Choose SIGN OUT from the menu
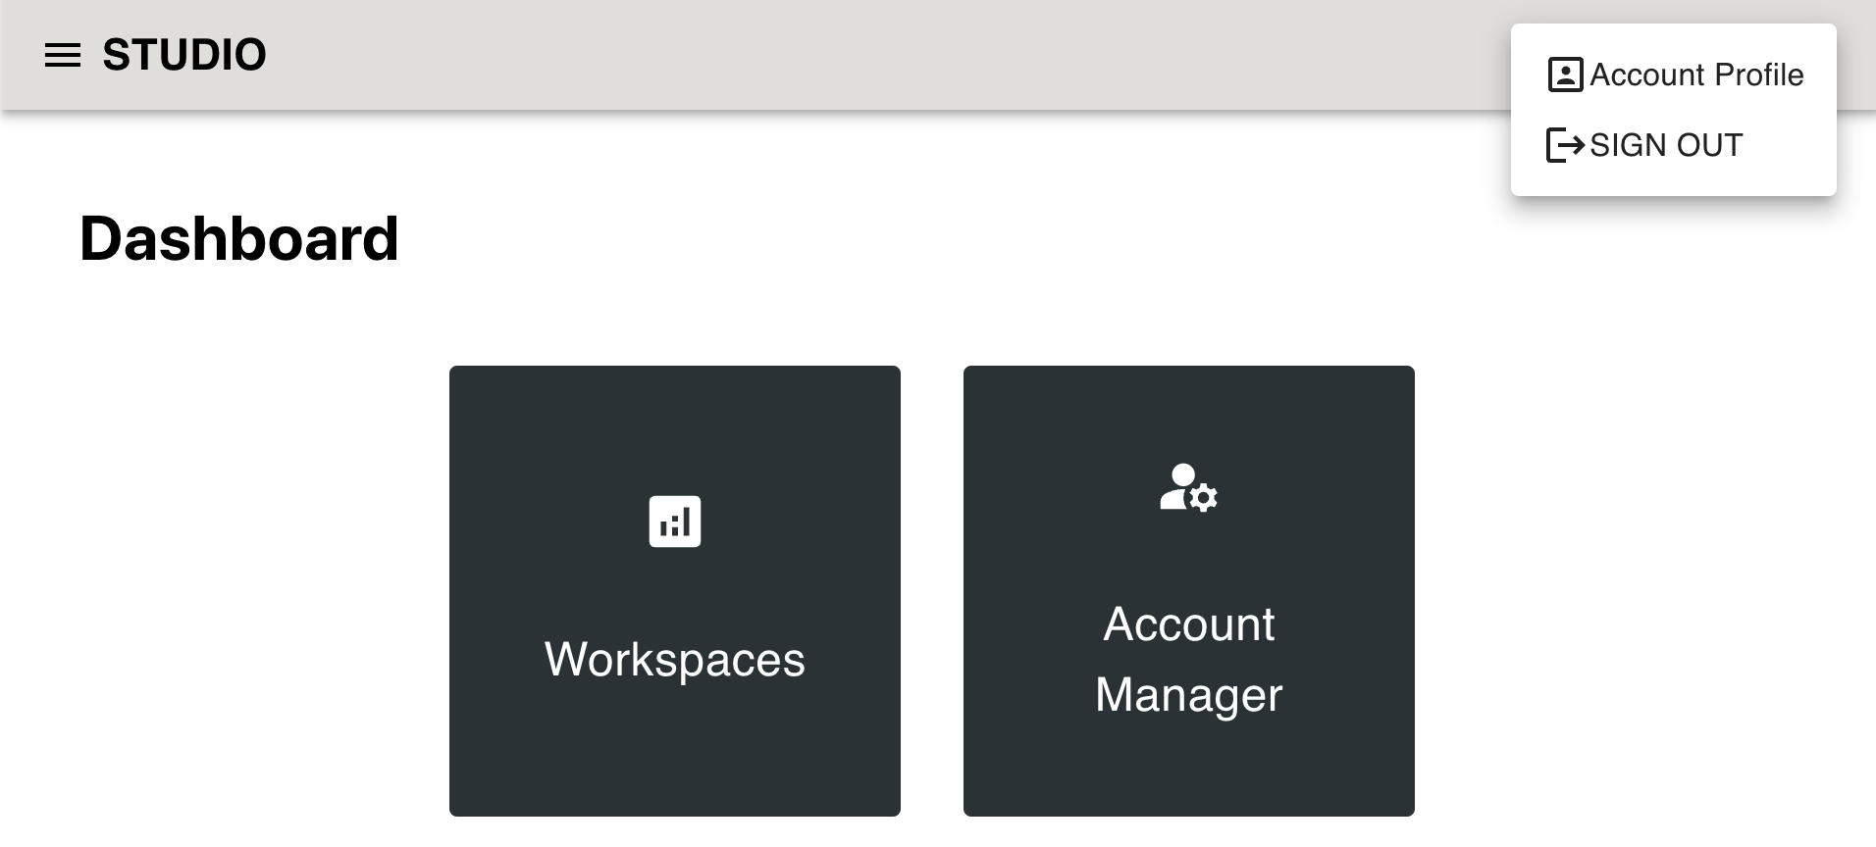This screenshot has height=847, width=1876. coord(1674,145)
